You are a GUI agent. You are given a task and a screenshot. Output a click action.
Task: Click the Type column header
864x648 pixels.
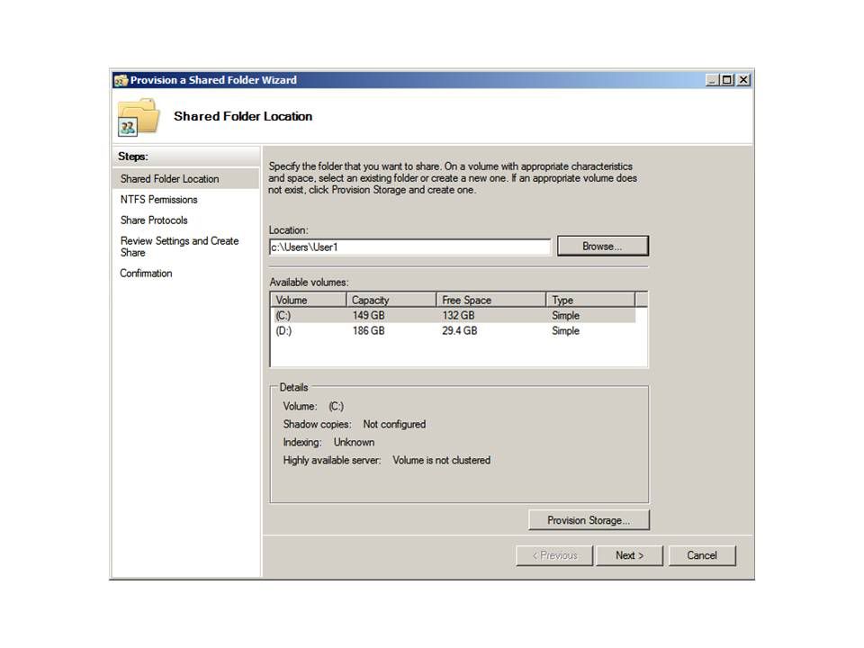tap(589, 300)
